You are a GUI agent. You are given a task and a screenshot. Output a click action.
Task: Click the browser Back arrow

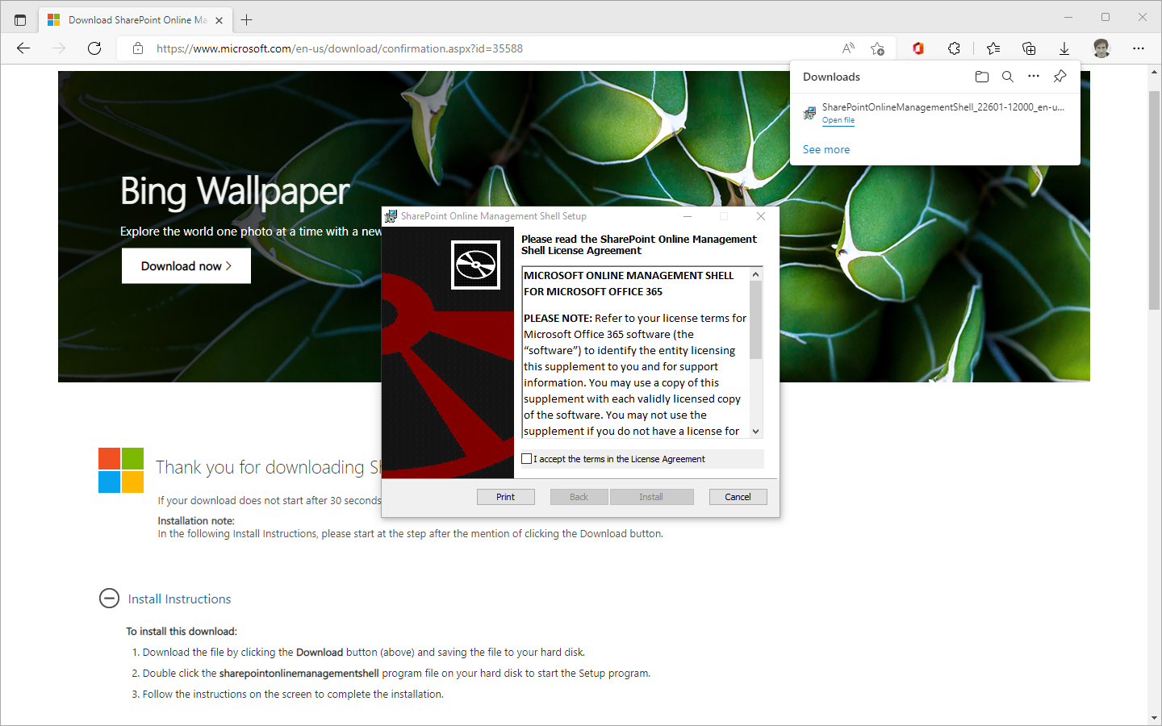click(x=23, y=48)
